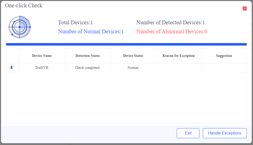Click the Reason for Exception column header
This screenshot has height=145, width=253.
pos(179,56)
